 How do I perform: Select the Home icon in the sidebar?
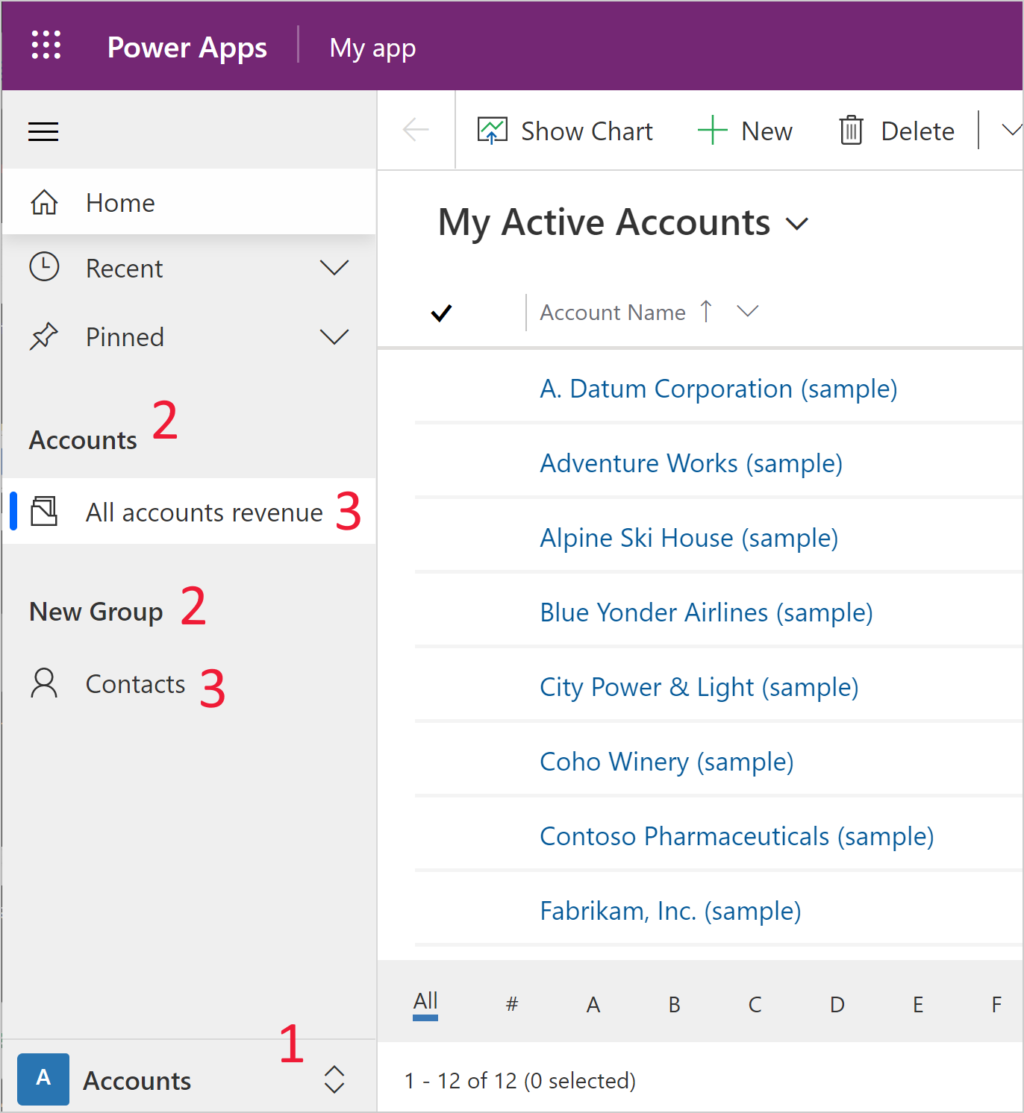point(44,201)
